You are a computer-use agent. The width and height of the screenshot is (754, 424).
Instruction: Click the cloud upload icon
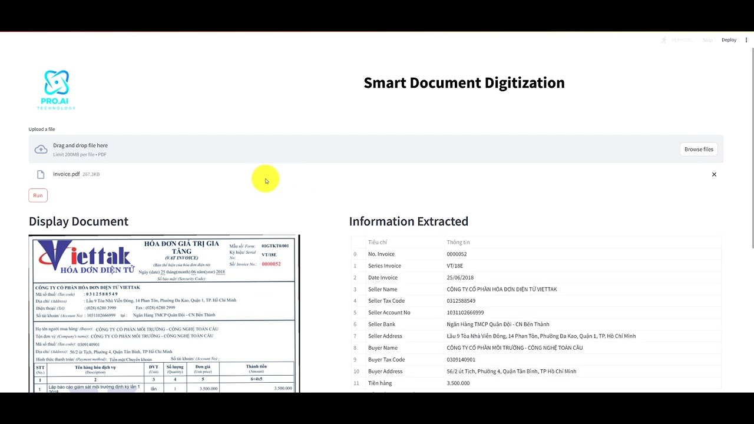(41, 150)
